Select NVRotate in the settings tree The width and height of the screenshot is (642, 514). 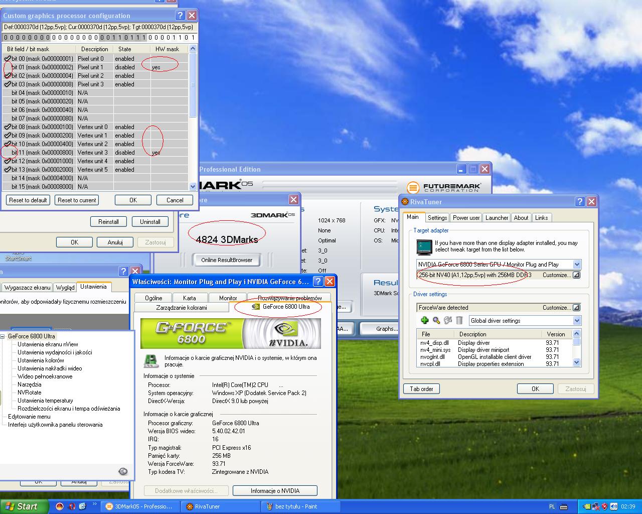[30, 393]
